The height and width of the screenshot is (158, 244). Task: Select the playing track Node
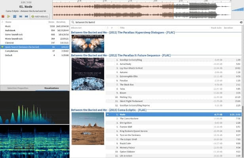point(173,115)
